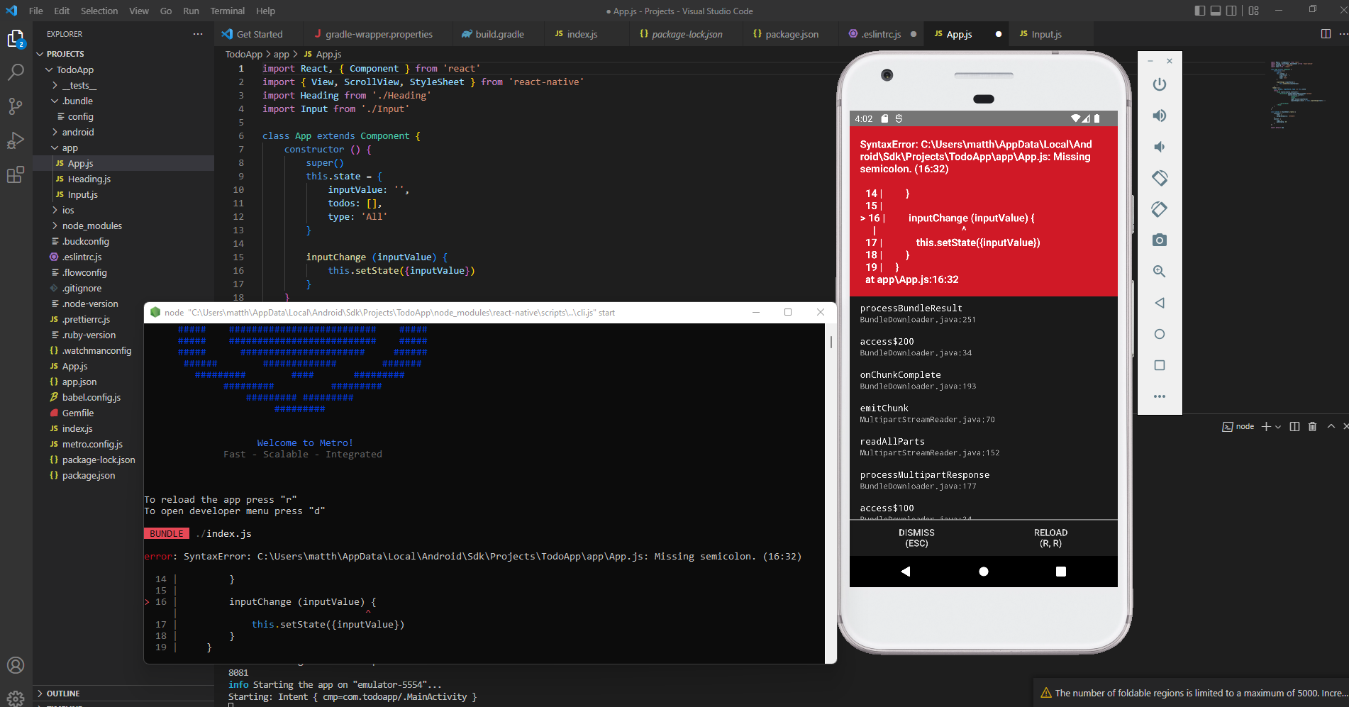Split the editor right

(1326, 34)
